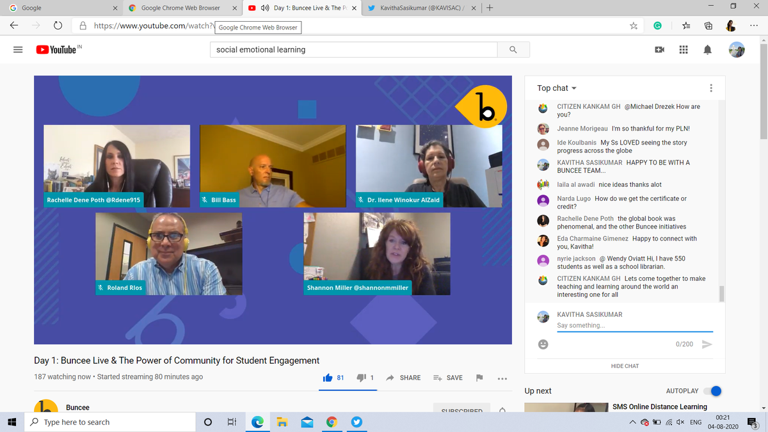
Task: Refresh the page
Action: pos(57,26)
